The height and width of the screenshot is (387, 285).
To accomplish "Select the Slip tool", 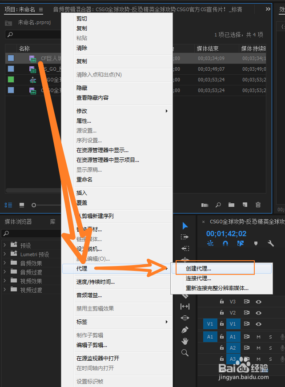I will click(x=185, y=306).
